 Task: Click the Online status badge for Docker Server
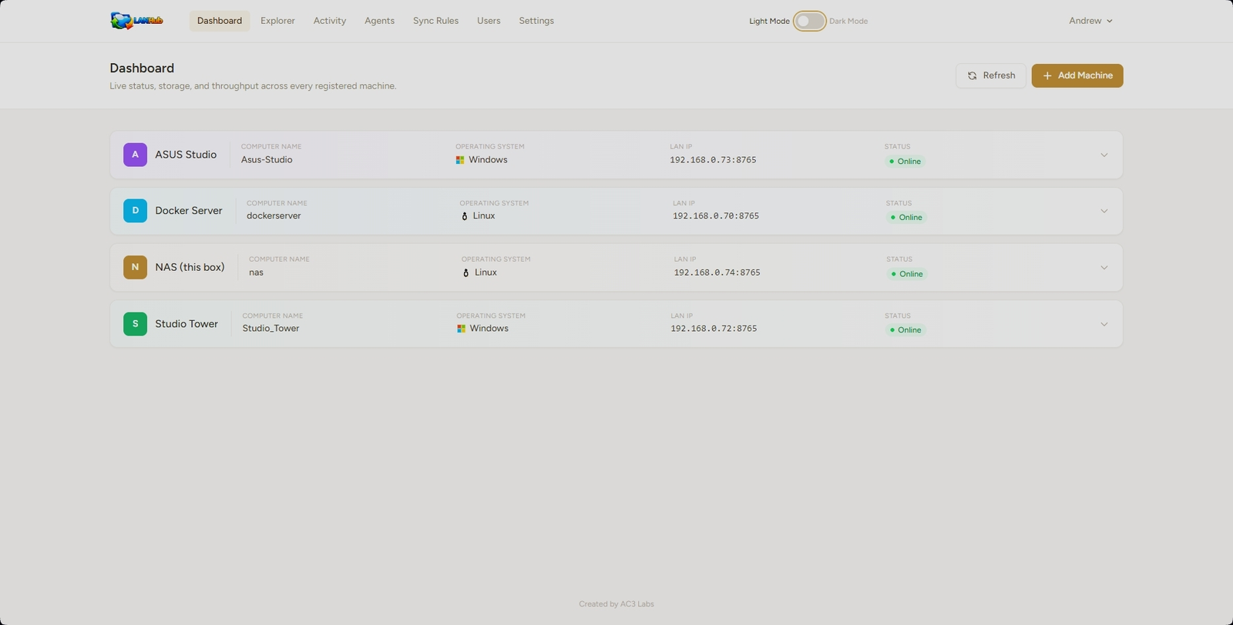click(x=906, y=218)
